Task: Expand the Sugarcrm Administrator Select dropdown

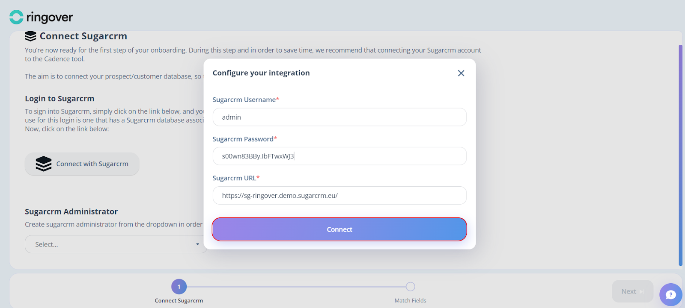Action: [x=116, y=244]
